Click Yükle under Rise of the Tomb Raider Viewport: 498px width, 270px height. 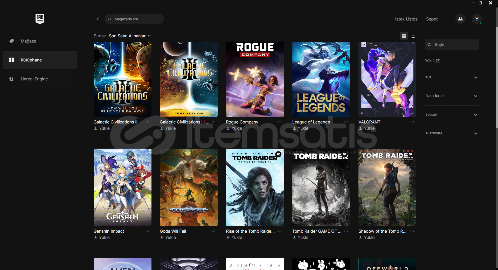(234, 237)
